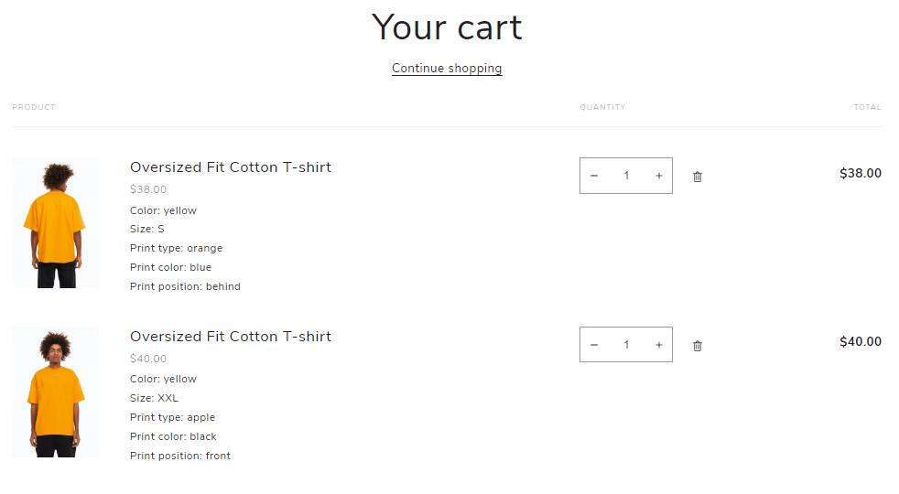Image resolution: width=899 pixels, height=494 pixels.
Task: Open the first Oversized Fit Cotton T-shirt title
Action: pyautogui.click(x=231, y=167)
